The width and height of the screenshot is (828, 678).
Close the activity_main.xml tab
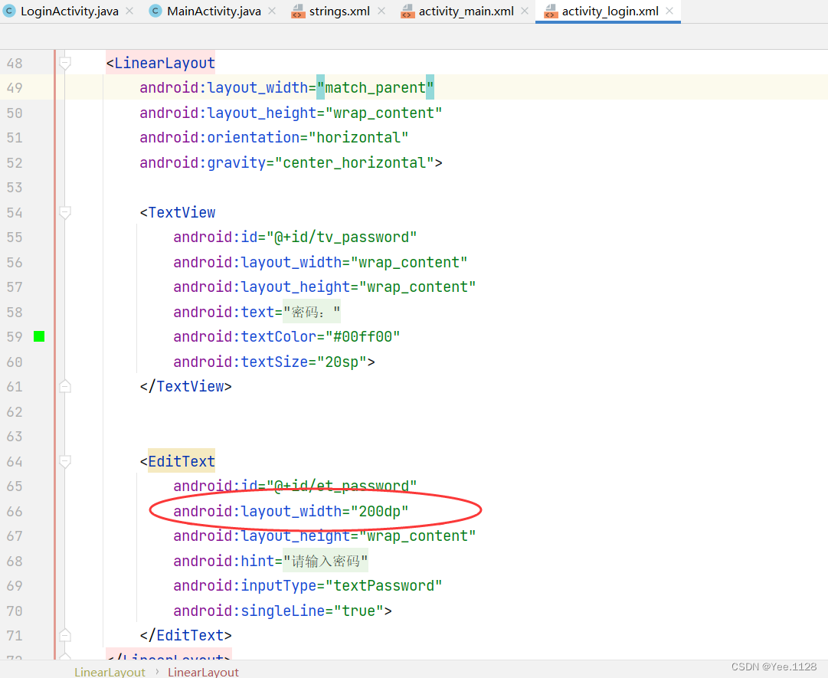click(525, 11)
